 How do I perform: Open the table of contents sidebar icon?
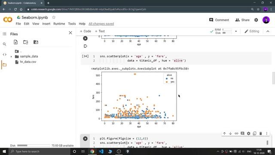pos(5,34)
